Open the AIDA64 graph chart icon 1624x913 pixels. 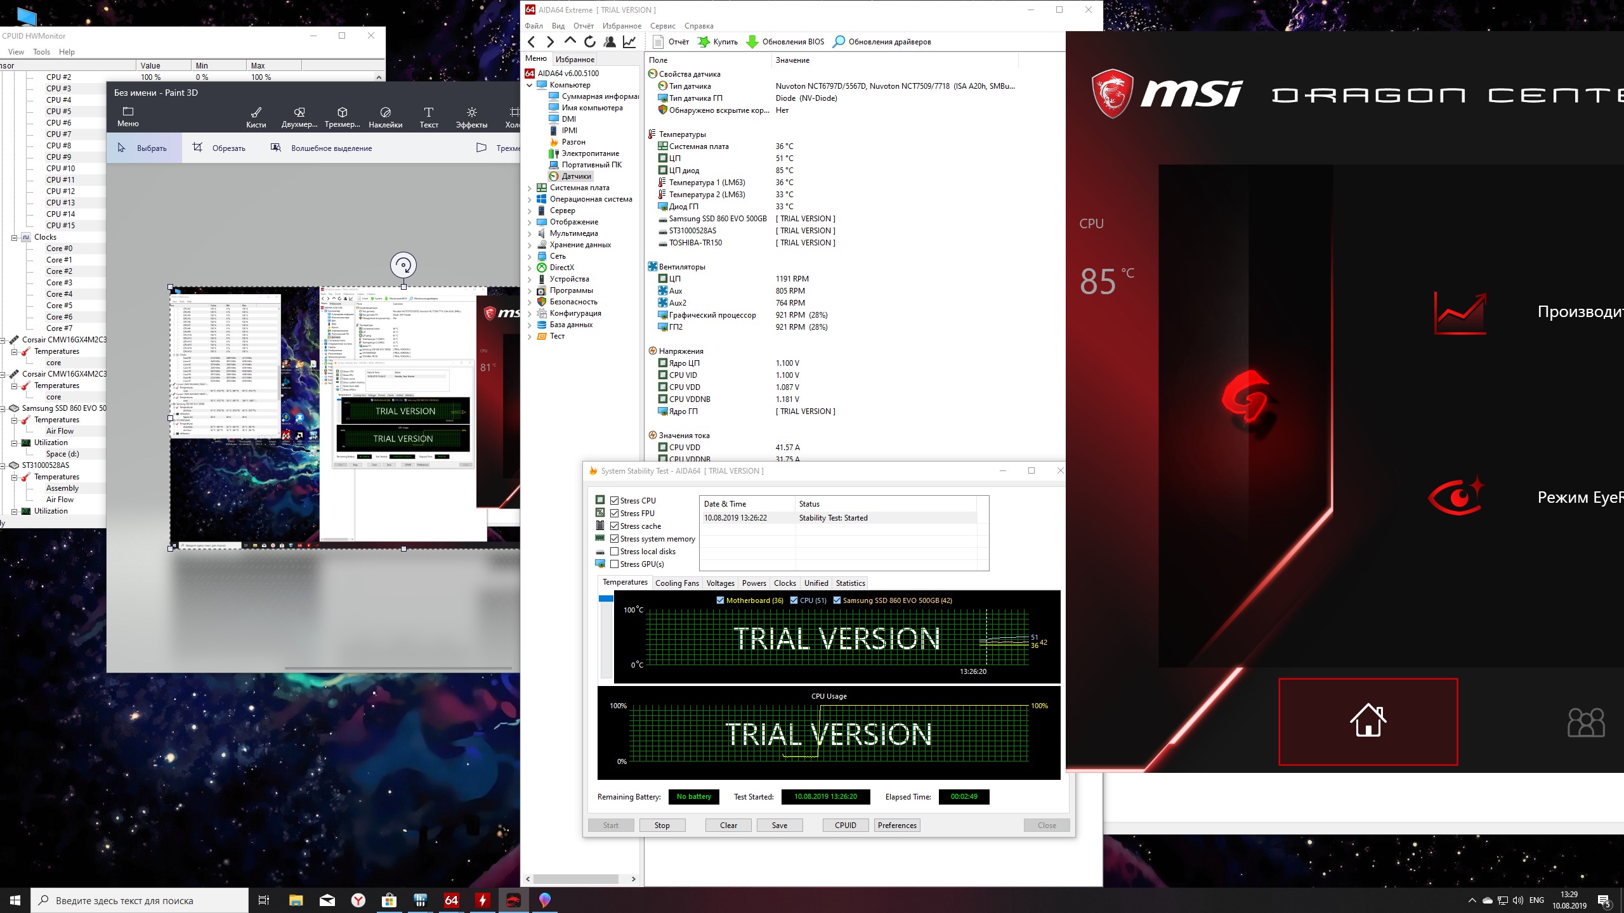click(x=629, y=42)
